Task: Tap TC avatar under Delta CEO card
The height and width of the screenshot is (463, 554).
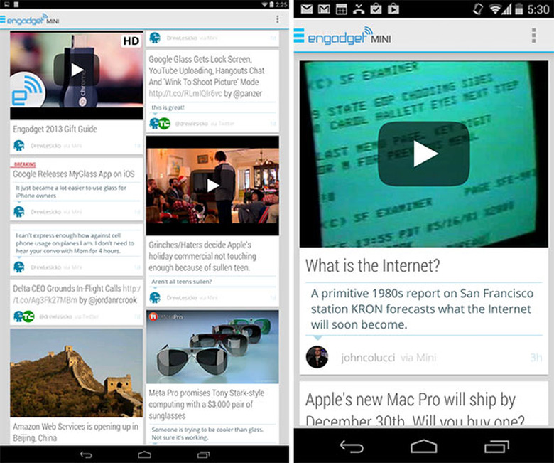Action: tap(28, 316)
